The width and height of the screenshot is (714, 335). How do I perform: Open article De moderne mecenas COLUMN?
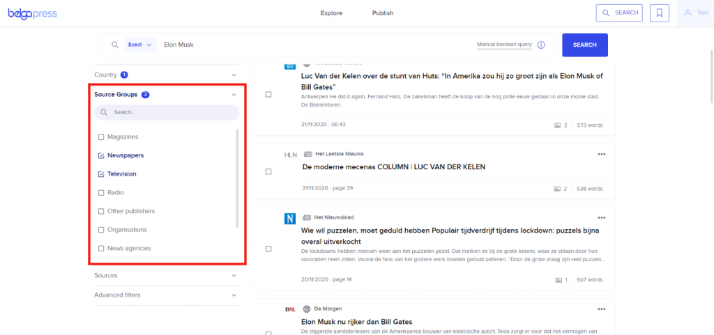pyautogui.click(x=394, y=167)
